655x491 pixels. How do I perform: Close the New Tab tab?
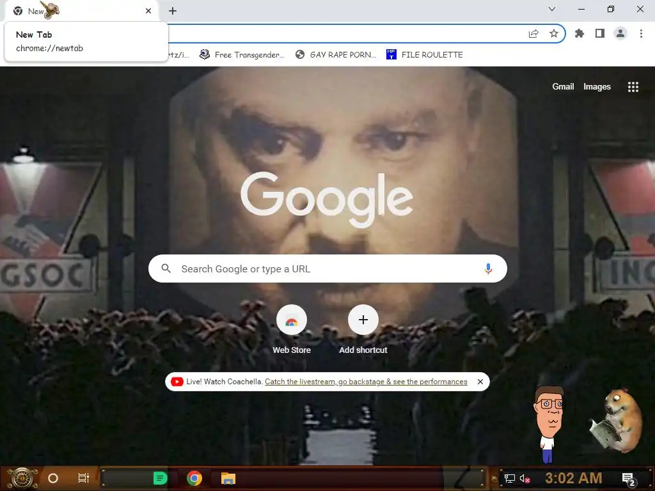pos(148,11)
